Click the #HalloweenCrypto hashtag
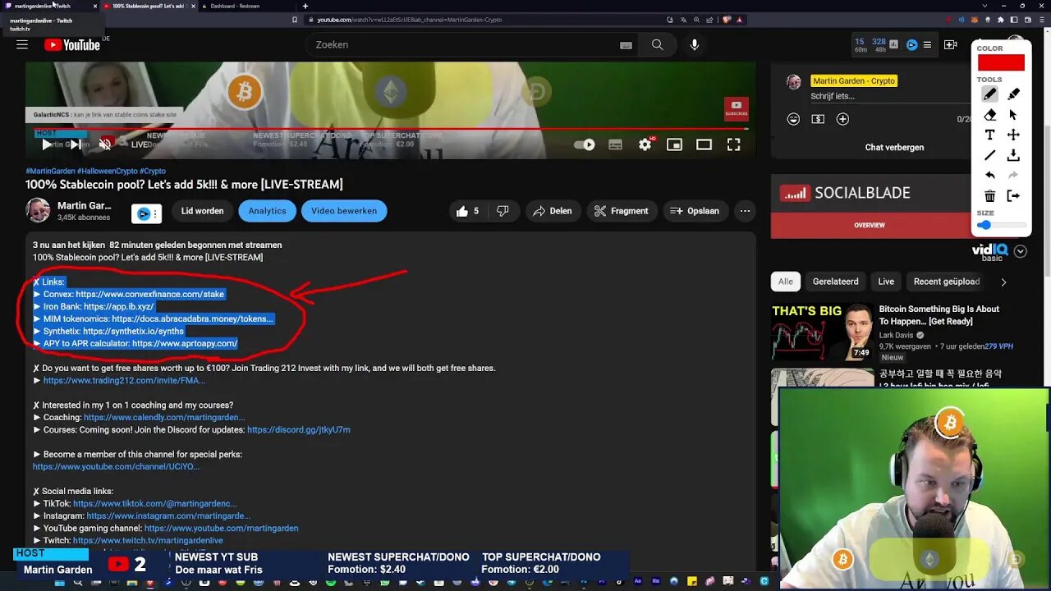This screenshot has height=591, width=1051. 108,172
